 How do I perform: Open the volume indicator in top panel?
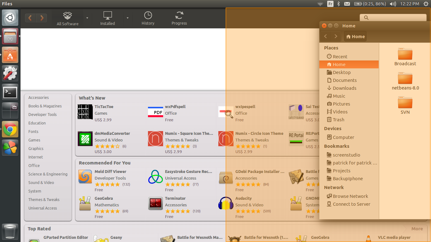(x=393, y=4)
